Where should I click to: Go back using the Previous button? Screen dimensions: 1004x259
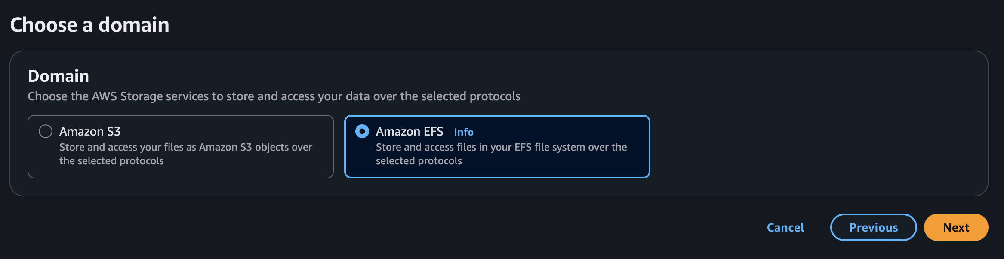tap(873, 228)
